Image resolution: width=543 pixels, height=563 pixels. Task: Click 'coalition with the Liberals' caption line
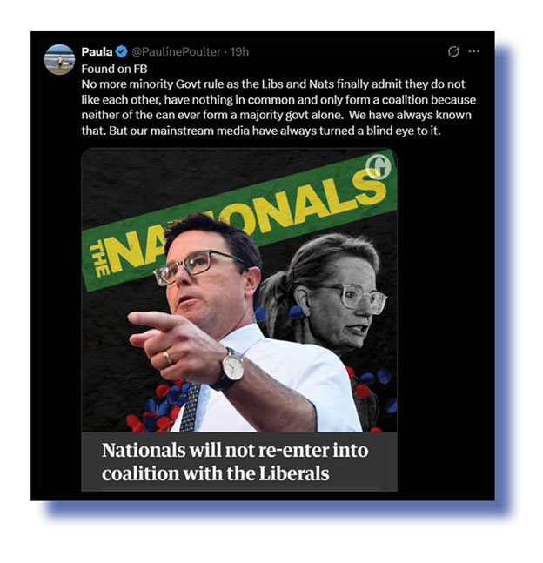[x=215, y=473]
